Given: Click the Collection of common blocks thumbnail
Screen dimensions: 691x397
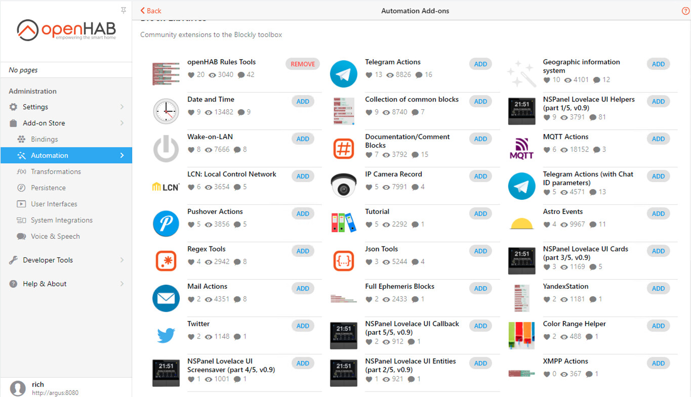Looking at the screenshot, I should tap(344, 111).
